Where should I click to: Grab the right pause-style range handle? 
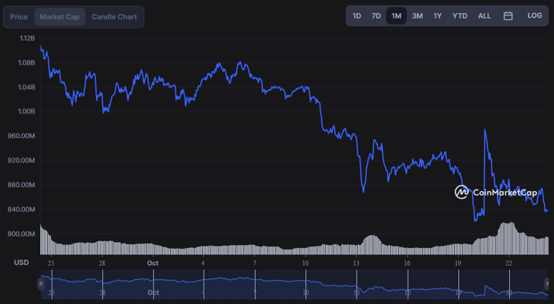(548, 283)
